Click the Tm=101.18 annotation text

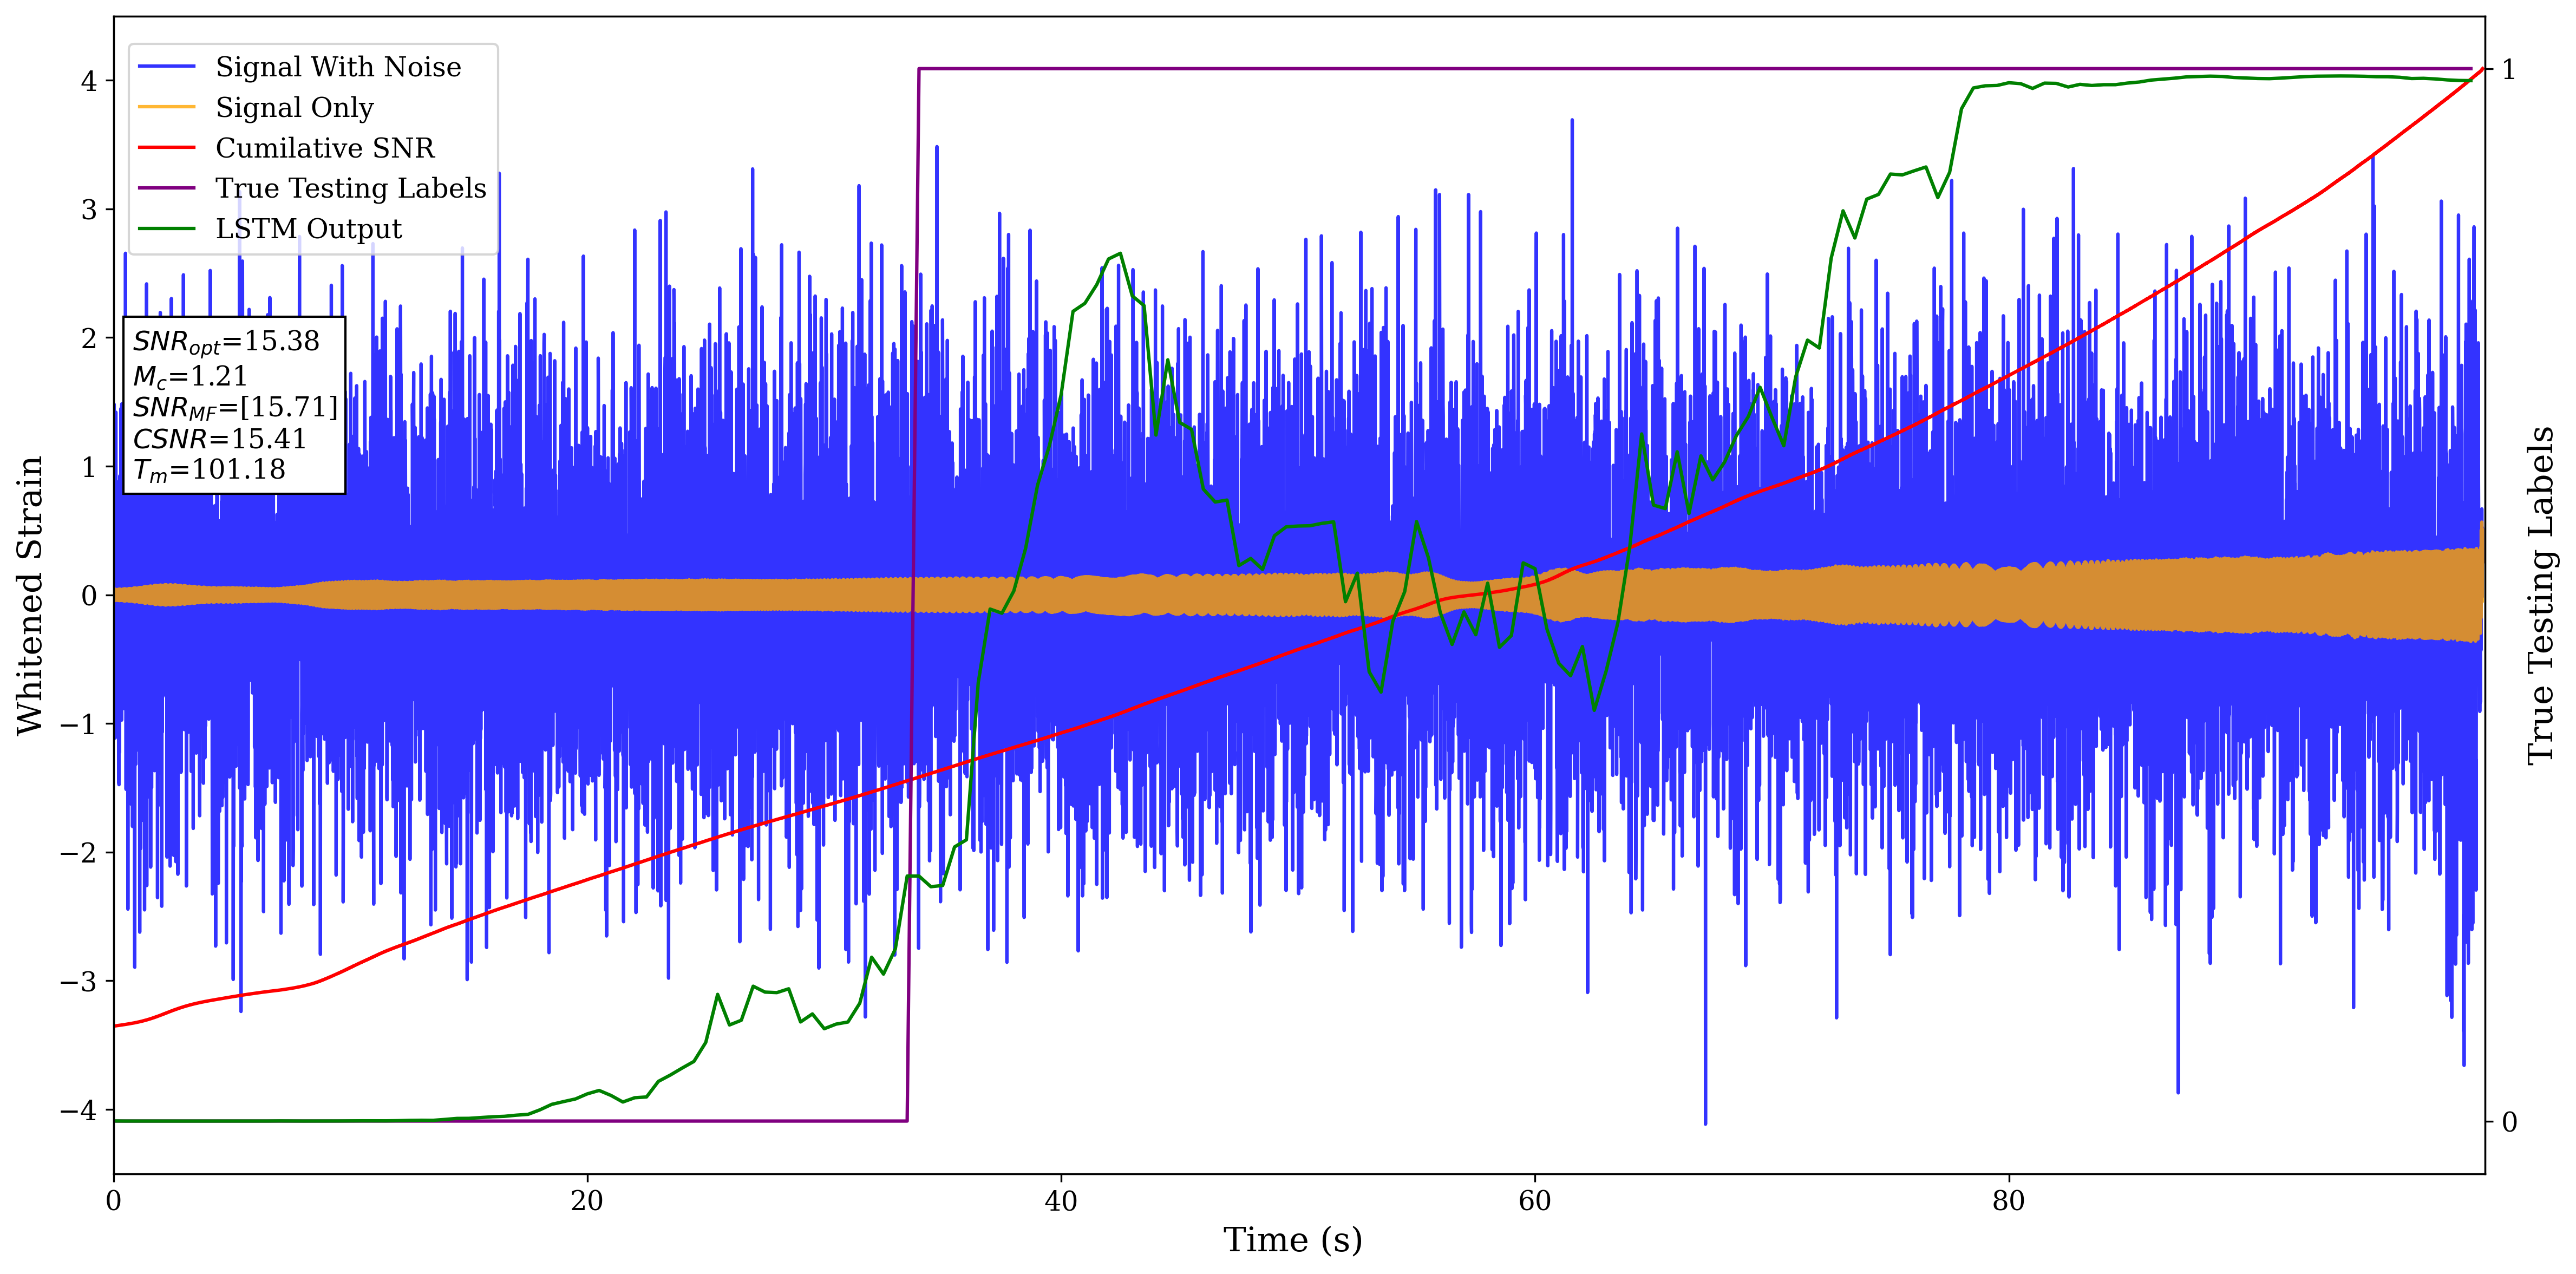(209, 470)
